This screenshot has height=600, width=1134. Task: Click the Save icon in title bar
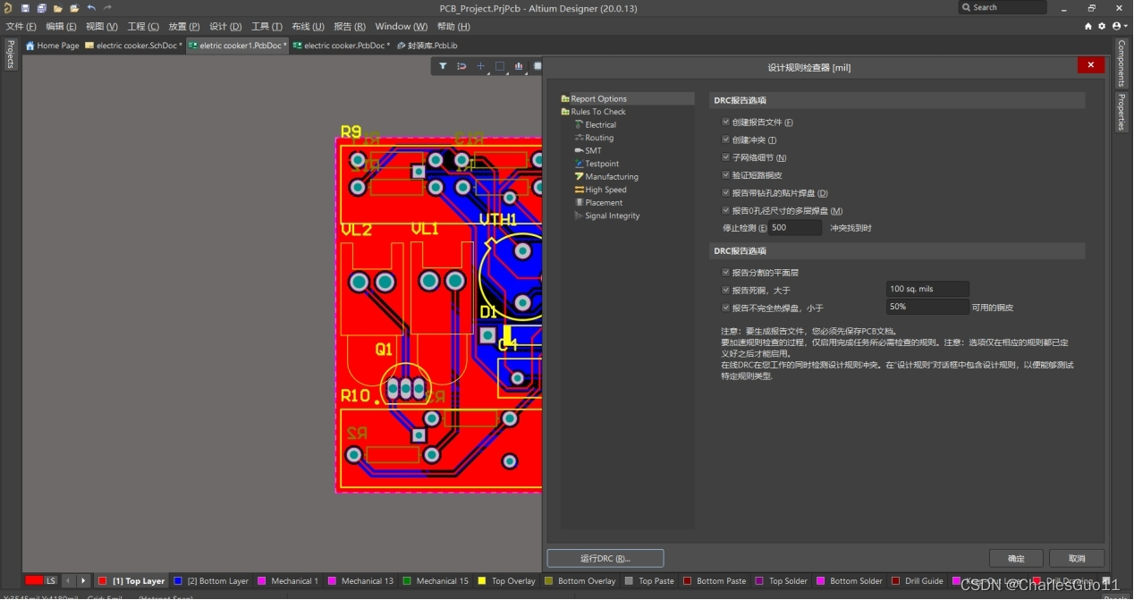tap(25, 8)
